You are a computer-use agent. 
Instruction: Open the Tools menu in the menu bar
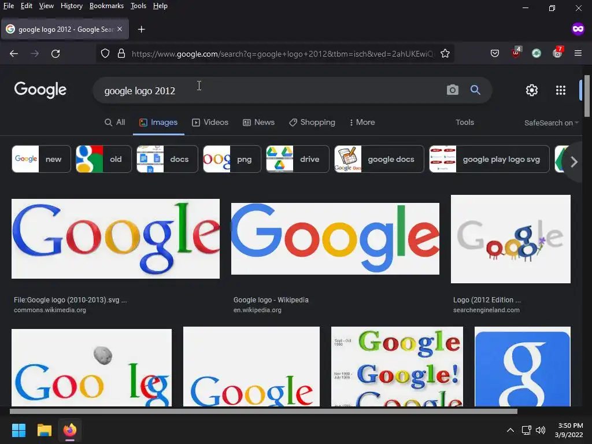coord(138,6)
